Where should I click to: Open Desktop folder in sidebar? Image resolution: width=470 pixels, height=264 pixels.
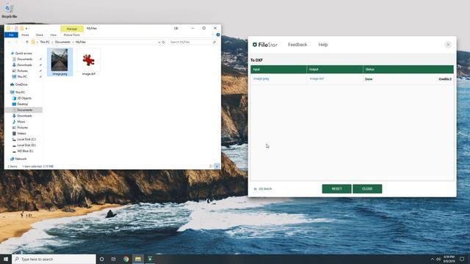pyautogui.click(x=23, y=104)
